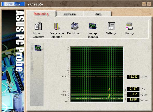
Task: Click the 3,392 voltage readout for +3.3V
Action: (x=133, y=94)
